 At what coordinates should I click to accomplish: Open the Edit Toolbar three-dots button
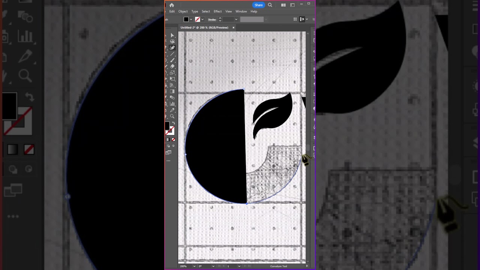coord(168,160)
